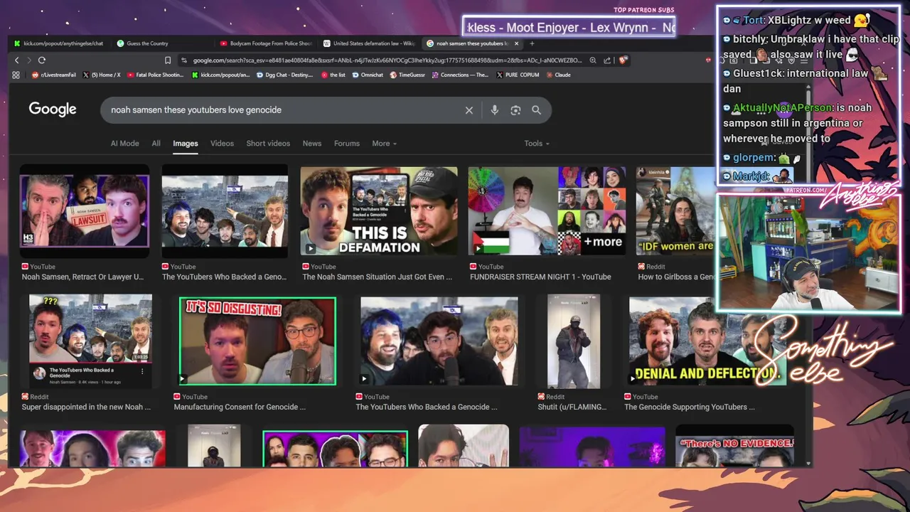Select Short videos results filter
This screenshot has height=512, width=910.
(x=268, y=144)
